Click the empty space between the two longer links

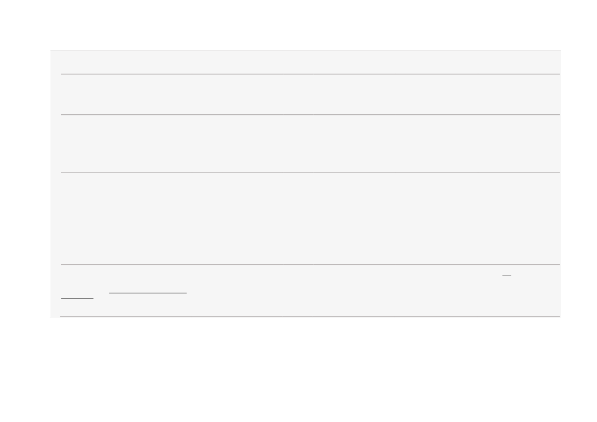[101, 295]
